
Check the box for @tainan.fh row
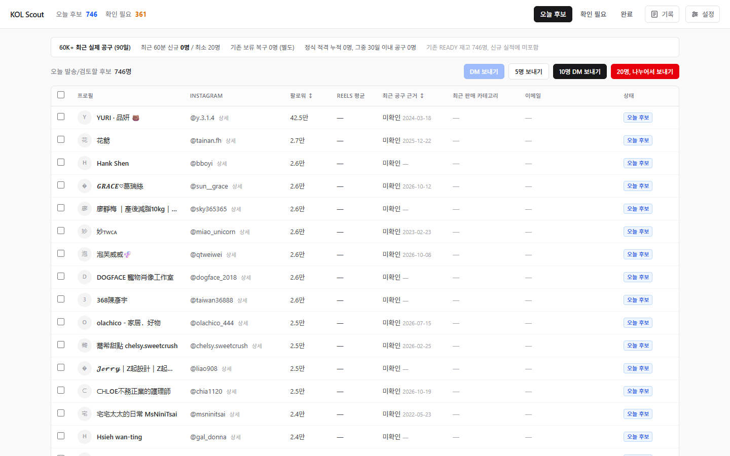[61, 139]
